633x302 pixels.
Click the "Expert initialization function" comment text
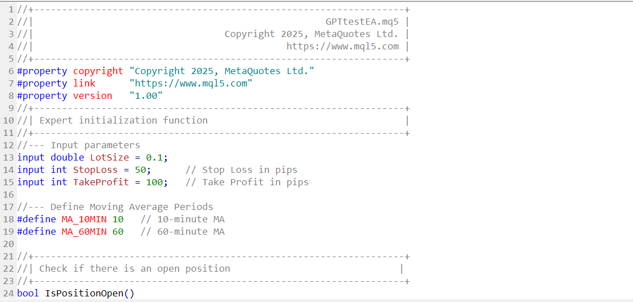124,121
